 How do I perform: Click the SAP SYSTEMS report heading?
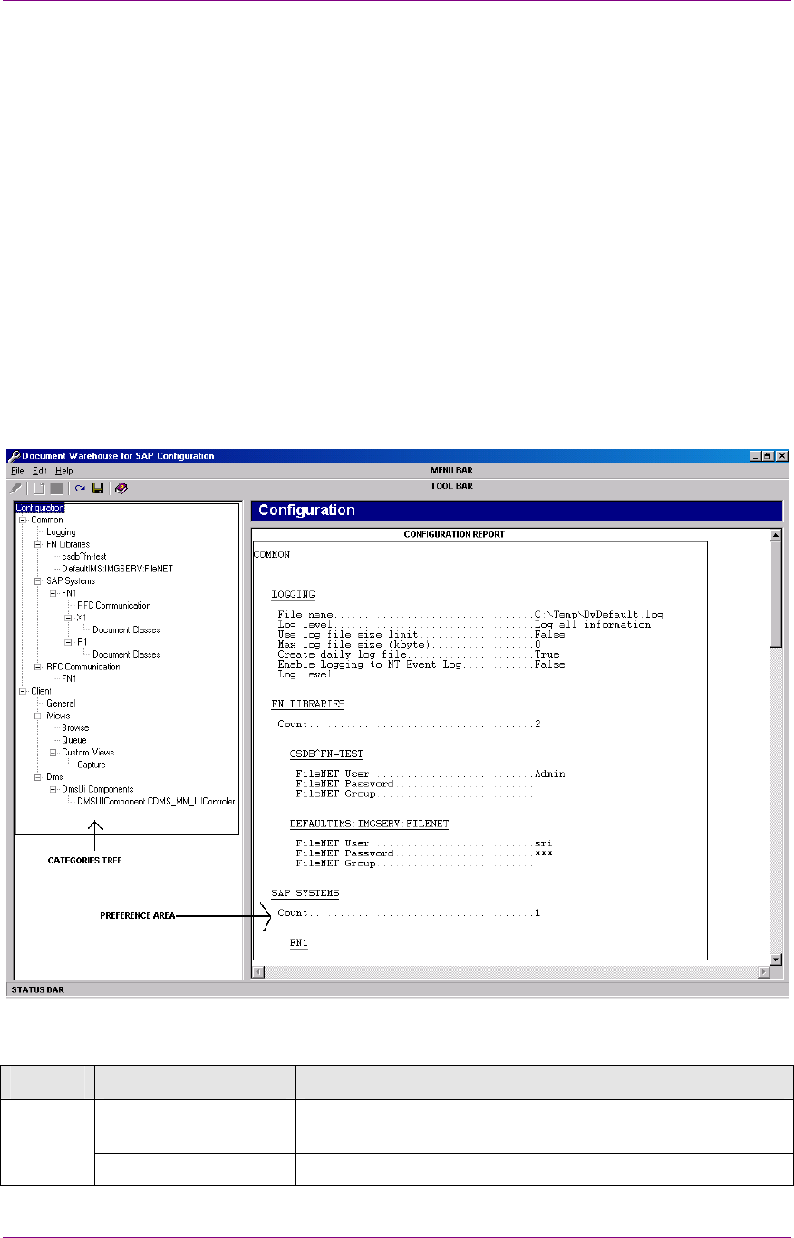(x=305, y=893)
